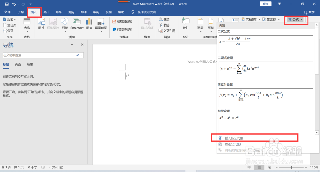
Task: Adjust the zoom slider handle
Action: point(292,167)
